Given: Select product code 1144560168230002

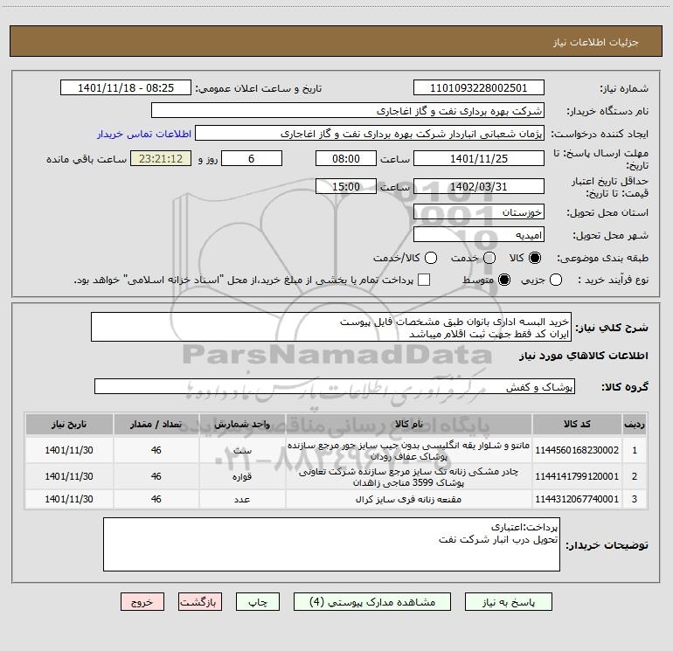Looking at the screenshot, I should coord(577,450).
